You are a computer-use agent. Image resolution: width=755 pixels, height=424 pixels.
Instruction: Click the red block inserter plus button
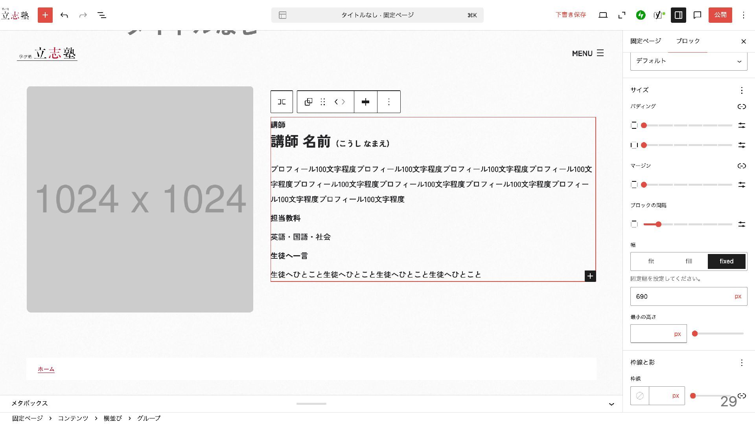[45, 15]
